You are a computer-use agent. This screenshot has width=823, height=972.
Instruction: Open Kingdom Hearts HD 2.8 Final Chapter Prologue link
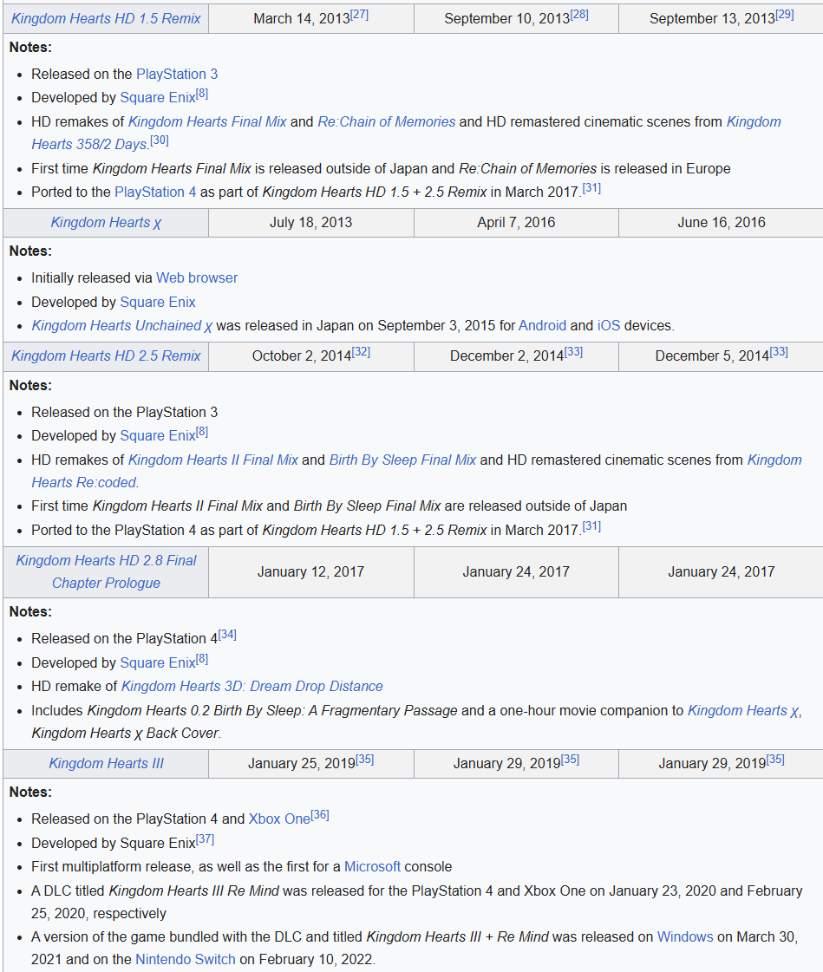[x=106, y=572]
